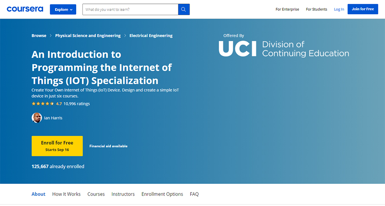Click the 'Offered By' label
The height and width of the screenshot is (206, 385).
pyautogui.click(x=233, y=36)
